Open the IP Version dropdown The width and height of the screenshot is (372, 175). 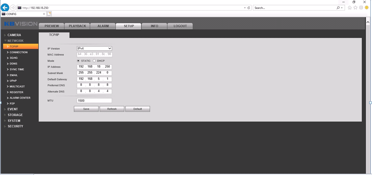coord(94,49)
